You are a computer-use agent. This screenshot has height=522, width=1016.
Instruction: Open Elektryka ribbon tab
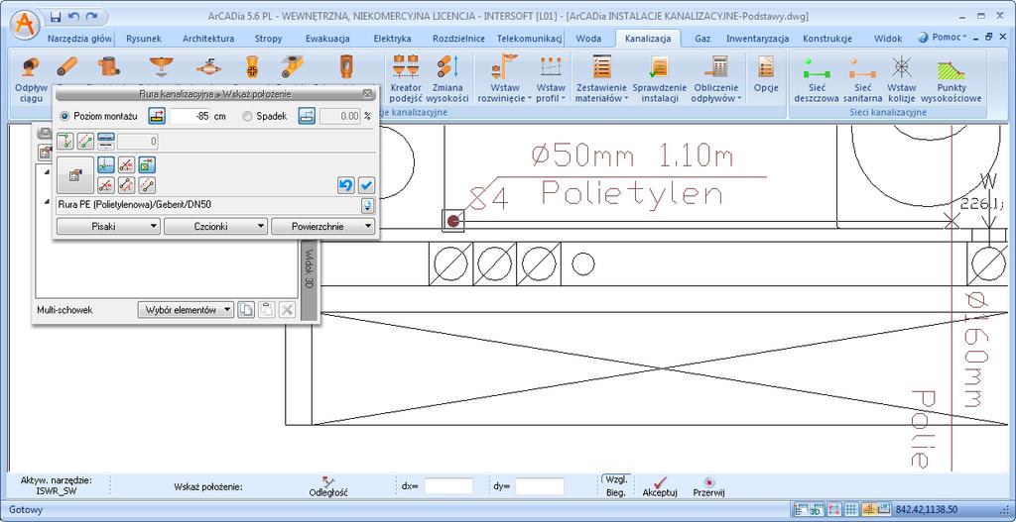coord(392,39)
